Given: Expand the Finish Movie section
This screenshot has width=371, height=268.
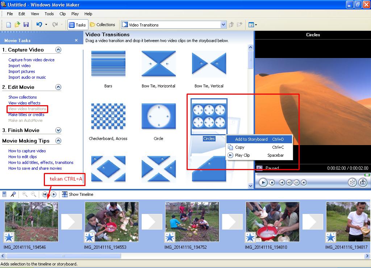Looking at the screenshot, I should point(58,130).
